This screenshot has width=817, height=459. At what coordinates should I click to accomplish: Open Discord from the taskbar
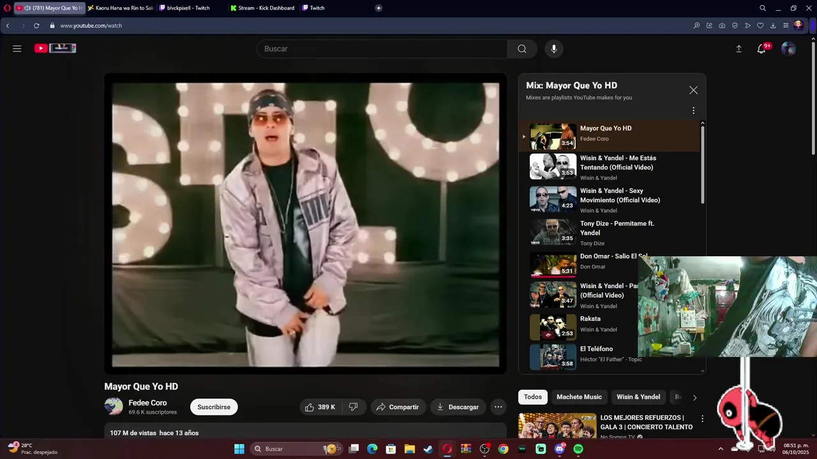click(560, 449)
